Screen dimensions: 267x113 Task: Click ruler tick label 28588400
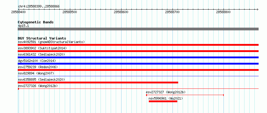pyautogui.click(x=19, y=12)
